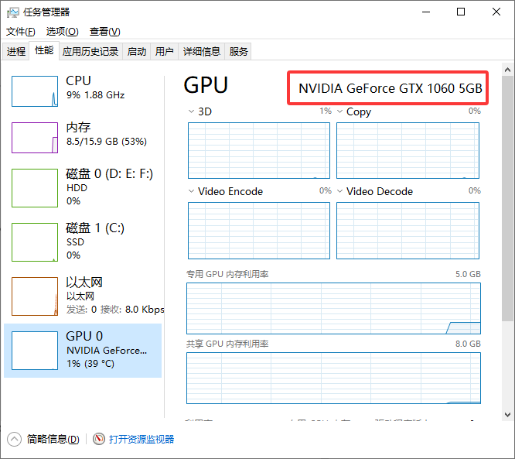Click the large GPU heading
The image size is (515, 459).
point(206,85)
